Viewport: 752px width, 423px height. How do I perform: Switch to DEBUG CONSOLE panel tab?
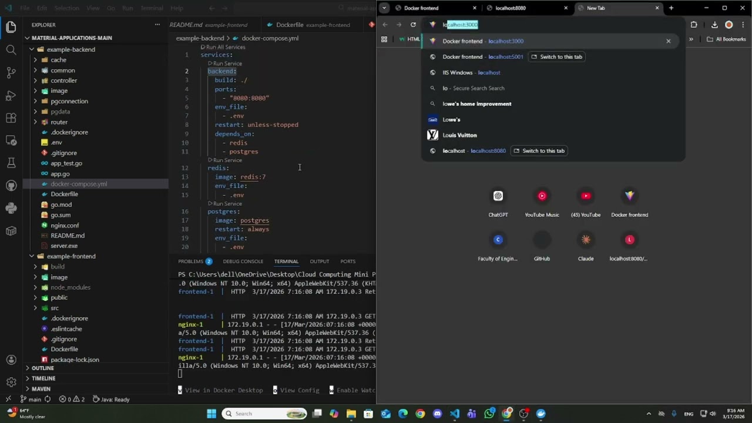tap(243, 261)
